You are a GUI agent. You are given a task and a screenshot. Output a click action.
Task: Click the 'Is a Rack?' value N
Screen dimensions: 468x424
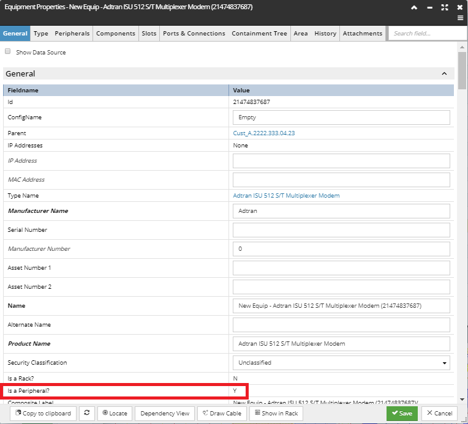pyautogui.click(x=235, y=378)
